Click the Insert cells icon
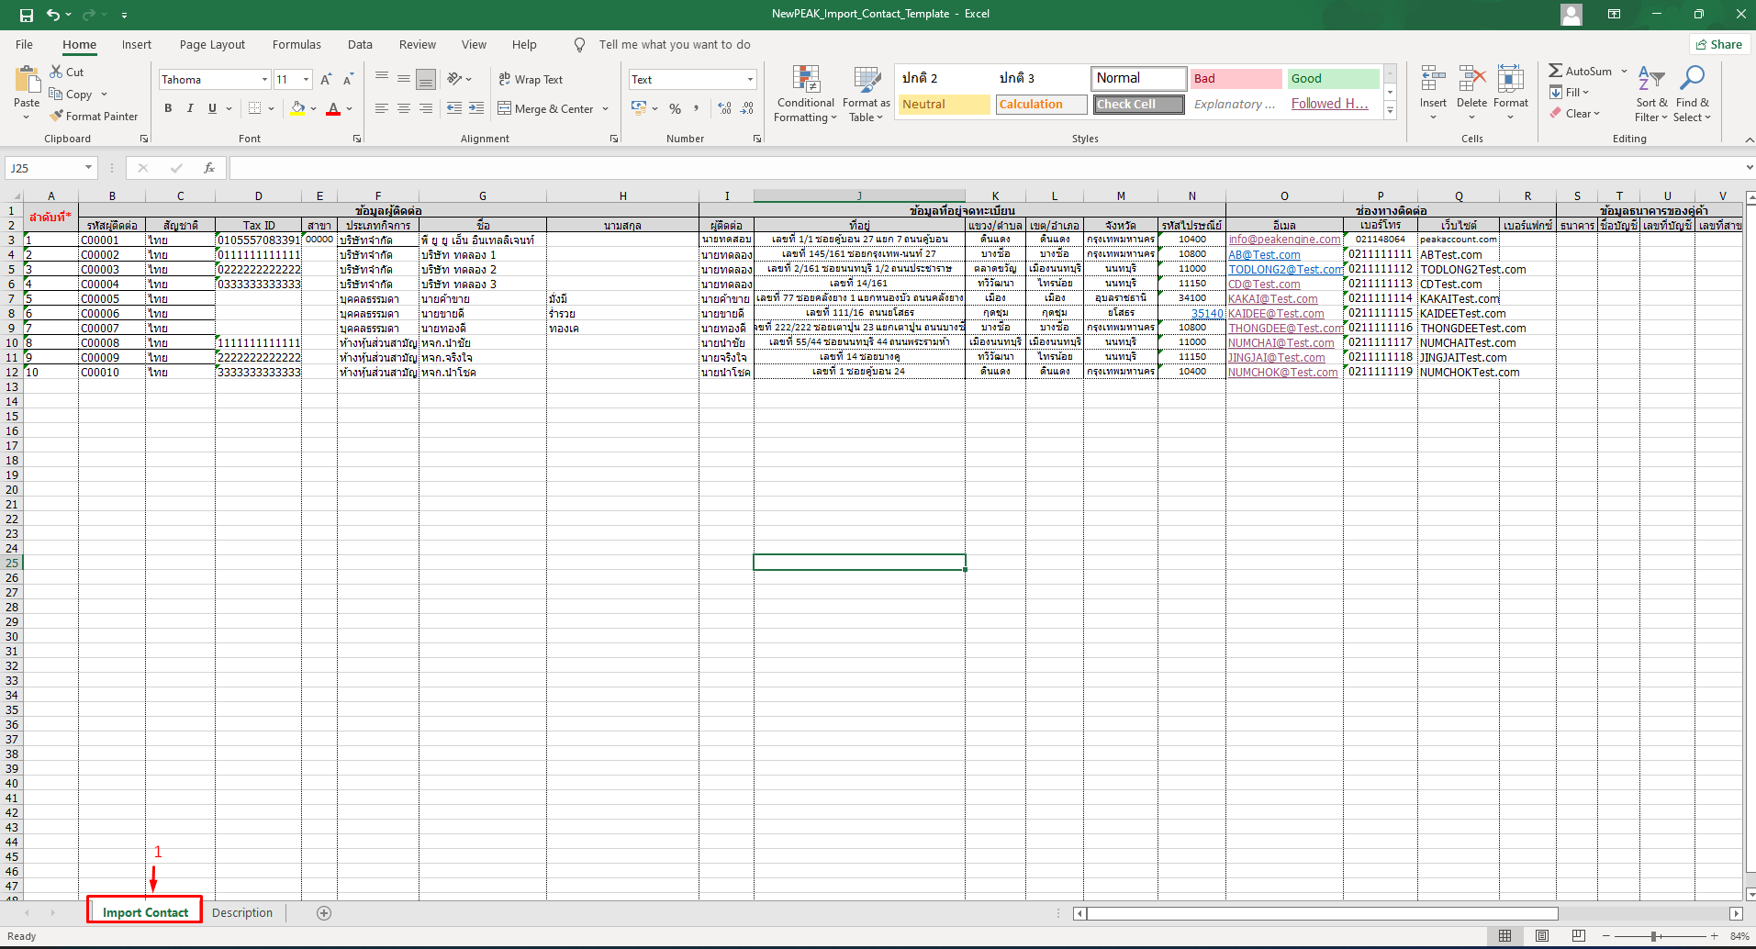Viewport: 1756px width, 949px height. click(x=1433, y=79)
